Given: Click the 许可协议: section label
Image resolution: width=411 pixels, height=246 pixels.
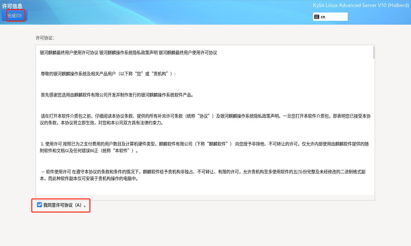Looking at the screenshot, I should click(x=45, y=38).
